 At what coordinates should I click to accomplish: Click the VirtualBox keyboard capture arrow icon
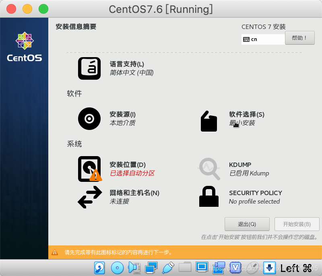tap(269, 268)
